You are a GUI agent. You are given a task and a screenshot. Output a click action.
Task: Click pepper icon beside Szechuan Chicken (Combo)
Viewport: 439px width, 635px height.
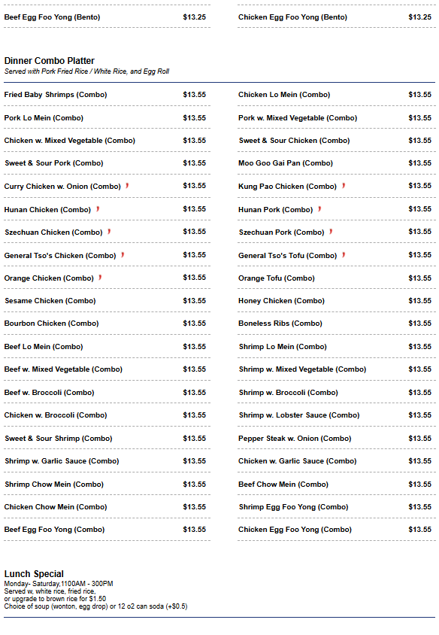pyautogui.click(x=109, y=232)
